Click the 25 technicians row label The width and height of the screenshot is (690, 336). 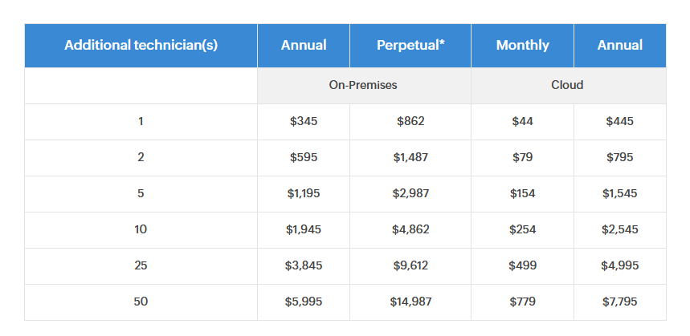click(x=141, y=266)
